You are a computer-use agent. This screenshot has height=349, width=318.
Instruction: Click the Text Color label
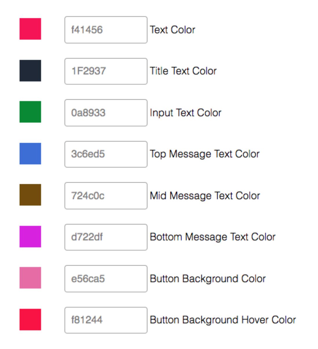tap(172, 30)
